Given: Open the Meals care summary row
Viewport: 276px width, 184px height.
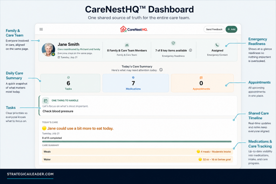Looking at the screenshot, I should [137, 152].
